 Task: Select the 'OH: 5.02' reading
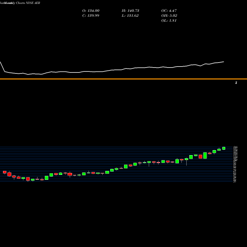tap(169, 16)
